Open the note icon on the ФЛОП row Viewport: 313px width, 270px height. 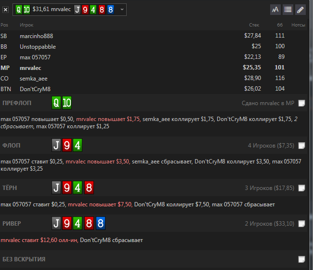coord(301,146)
